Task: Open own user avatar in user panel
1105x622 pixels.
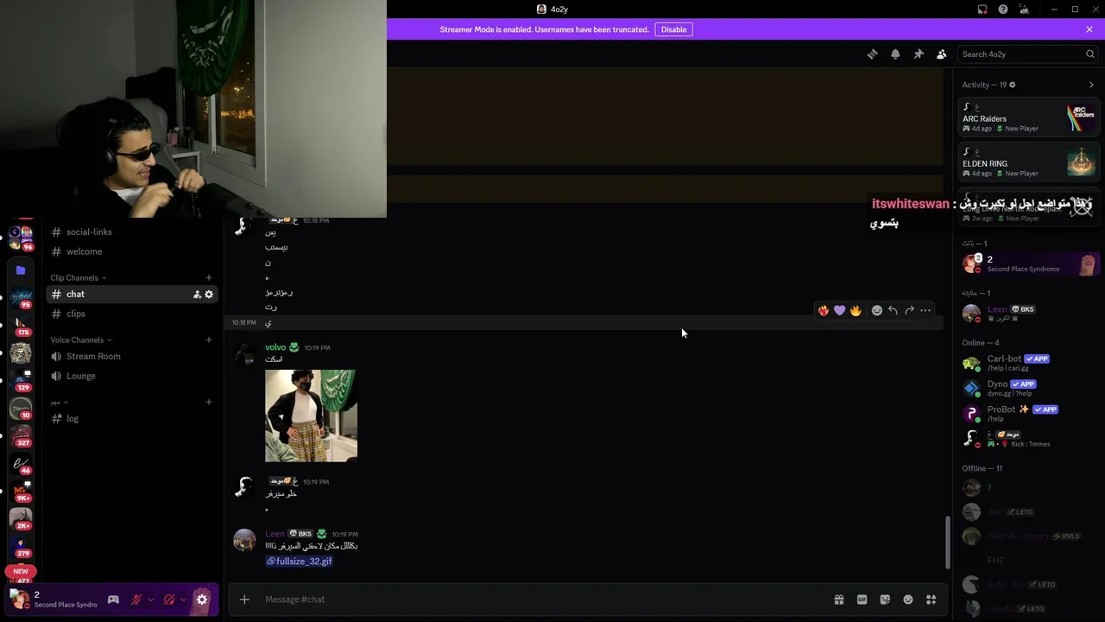Action: point(20,600)
